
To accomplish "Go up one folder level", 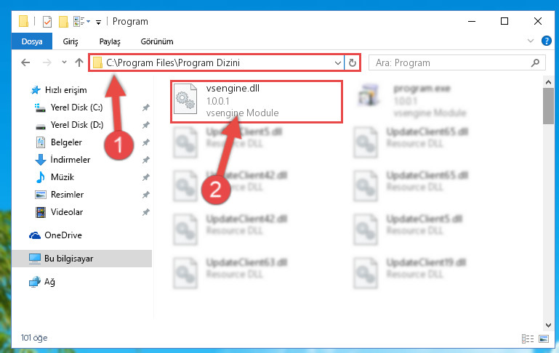I will pos(79,62).
